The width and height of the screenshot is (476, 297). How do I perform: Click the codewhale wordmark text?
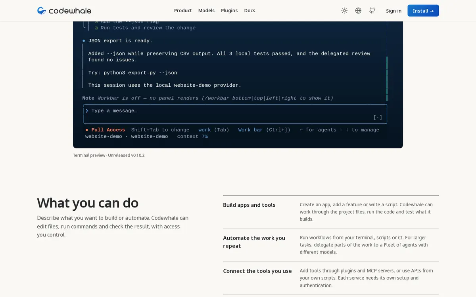coord(70,11)
